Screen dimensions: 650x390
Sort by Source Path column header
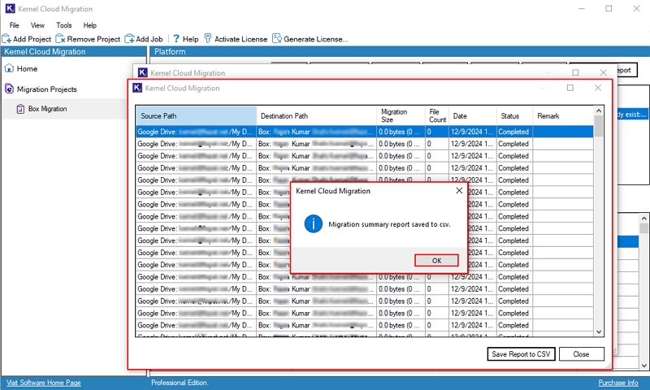197,116
